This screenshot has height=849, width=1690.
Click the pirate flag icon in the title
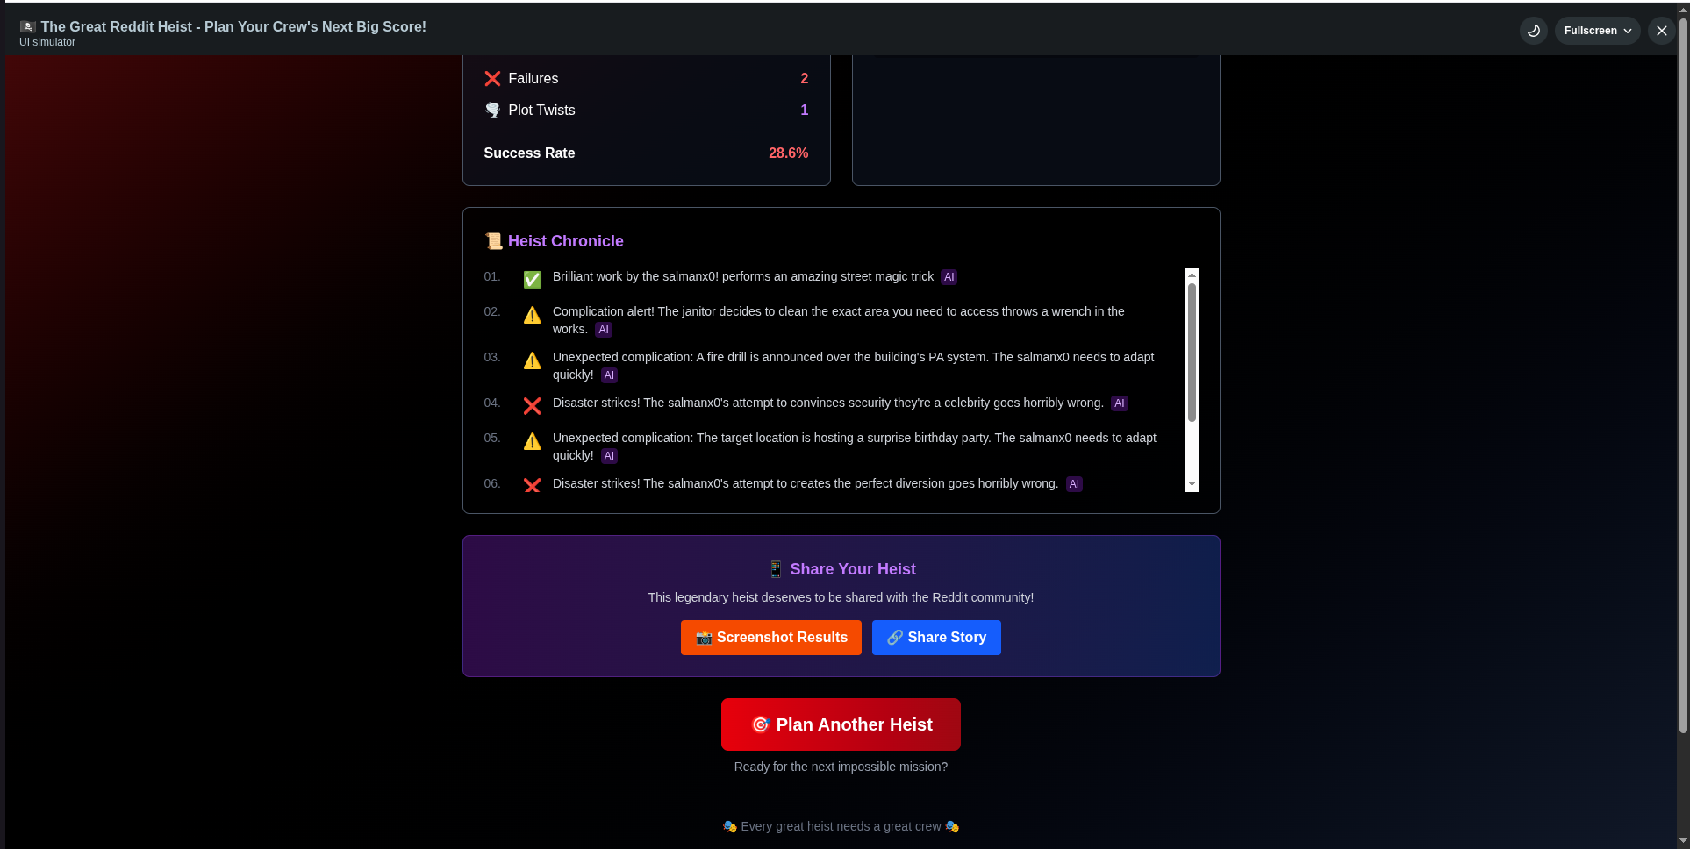[x=27, y=27]
